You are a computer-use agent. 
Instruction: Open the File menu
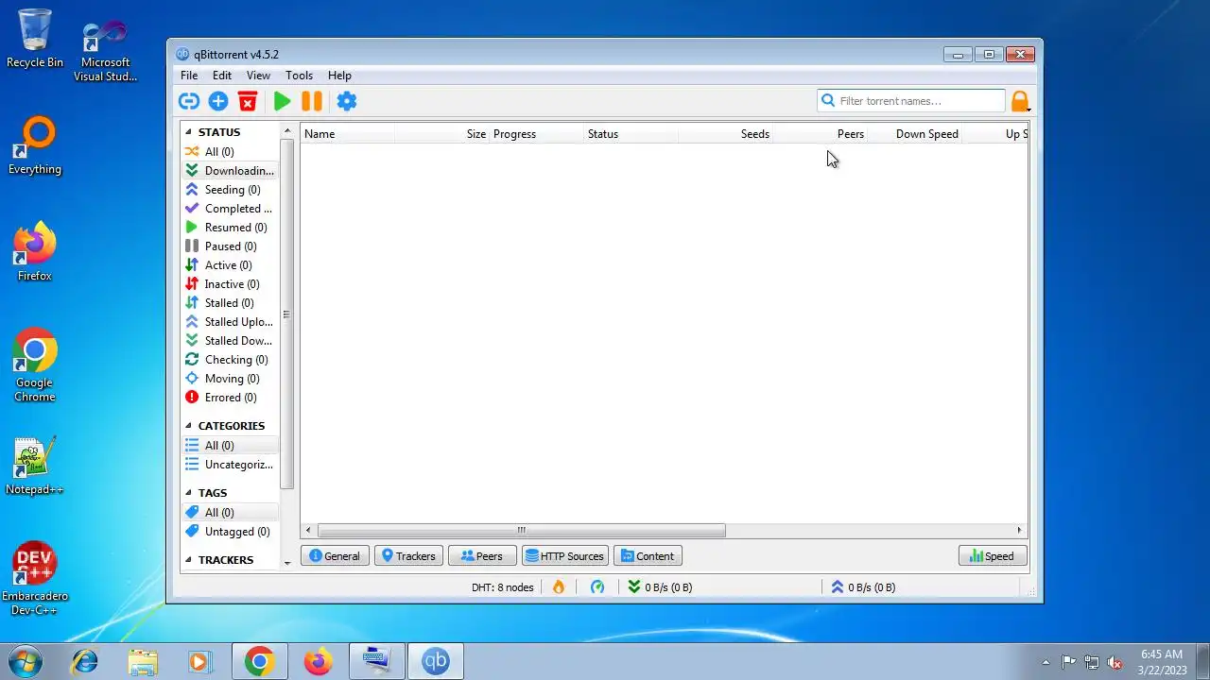point(189,76)
